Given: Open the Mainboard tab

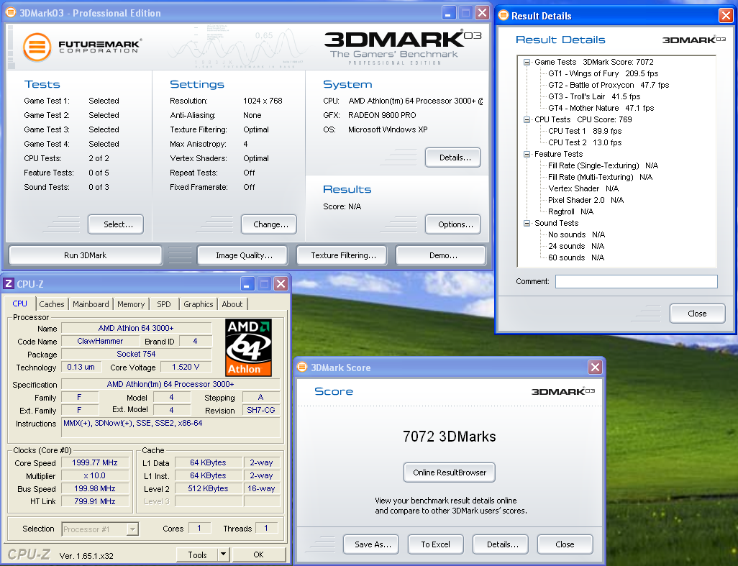Looking at the screenshot, I should 91,304.
